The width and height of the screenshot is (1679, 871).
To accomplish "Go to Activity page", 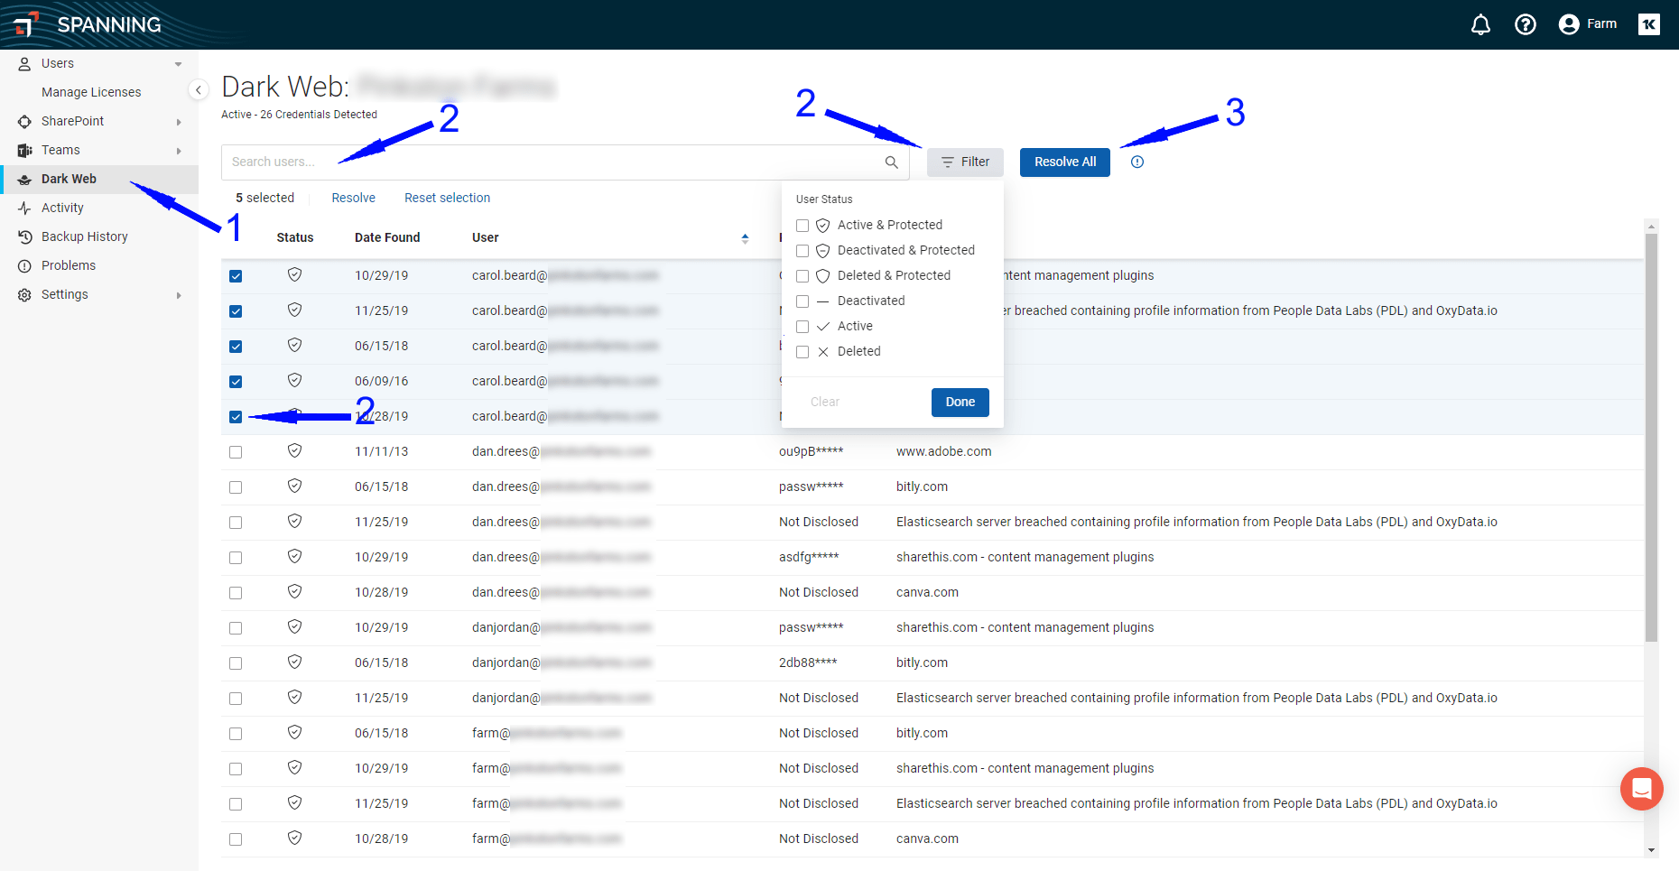I will pos(62,208).
